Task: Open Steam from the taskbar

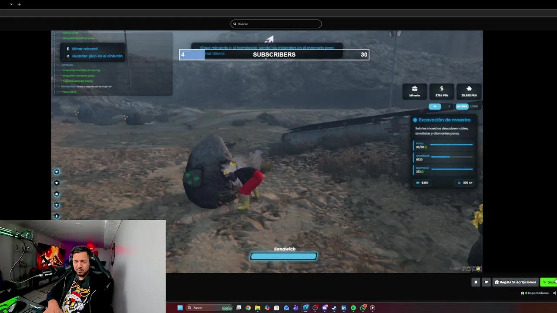Action: pos(334,308)
